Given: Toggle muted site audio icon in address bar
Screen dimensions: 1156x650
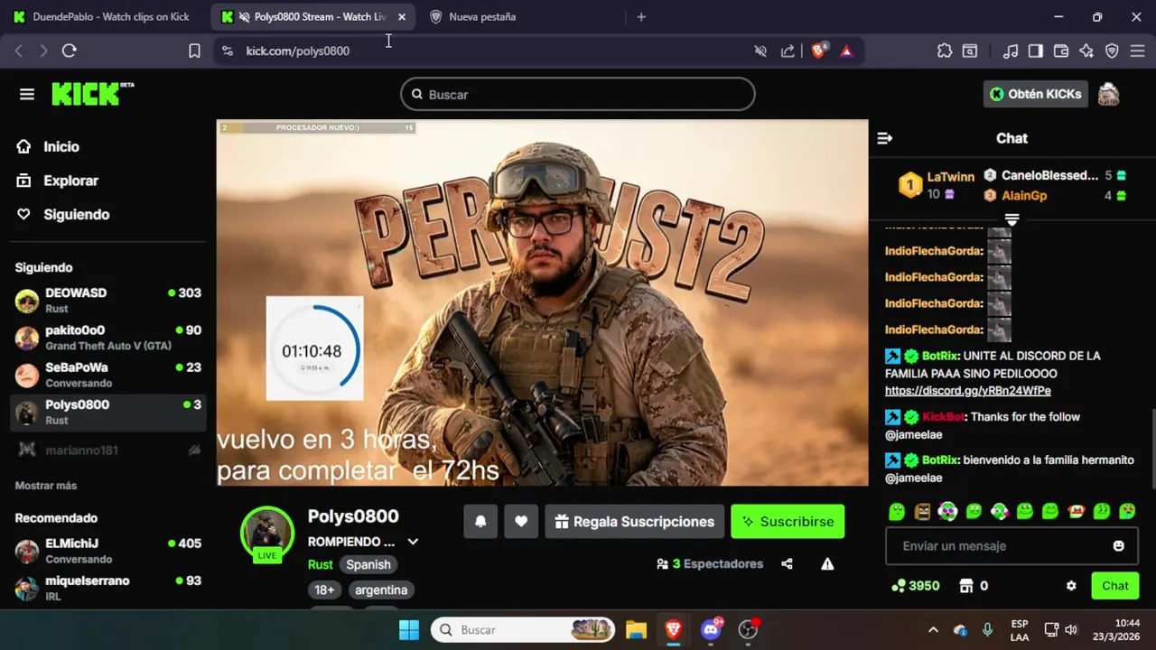Looking at the screenshot, I should pyautogui.click(x=760, y=51).
